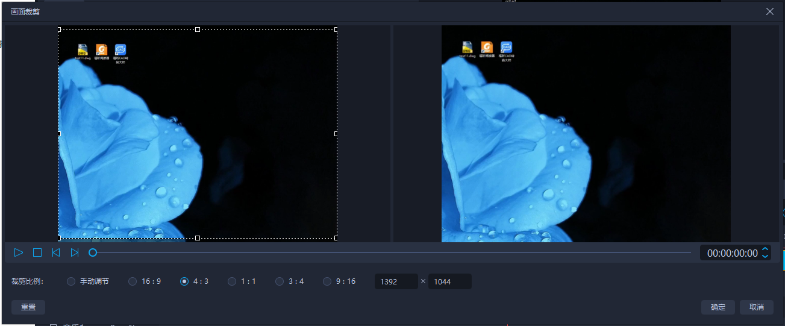Select the 手动调节 crop ratio option
Screen dimensions: 785x326
(x=71, y=281)
